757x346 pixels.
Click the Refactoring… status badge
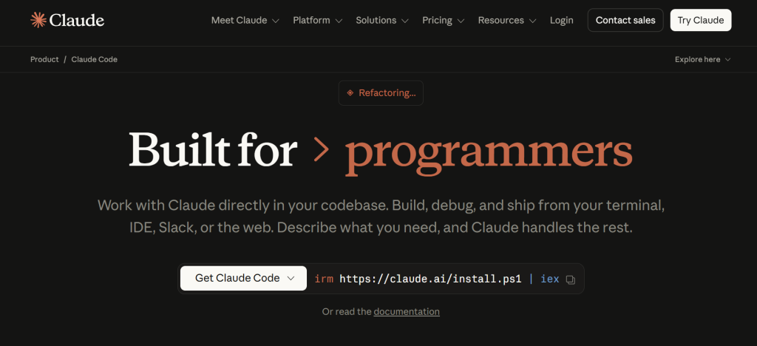[381, 92]
